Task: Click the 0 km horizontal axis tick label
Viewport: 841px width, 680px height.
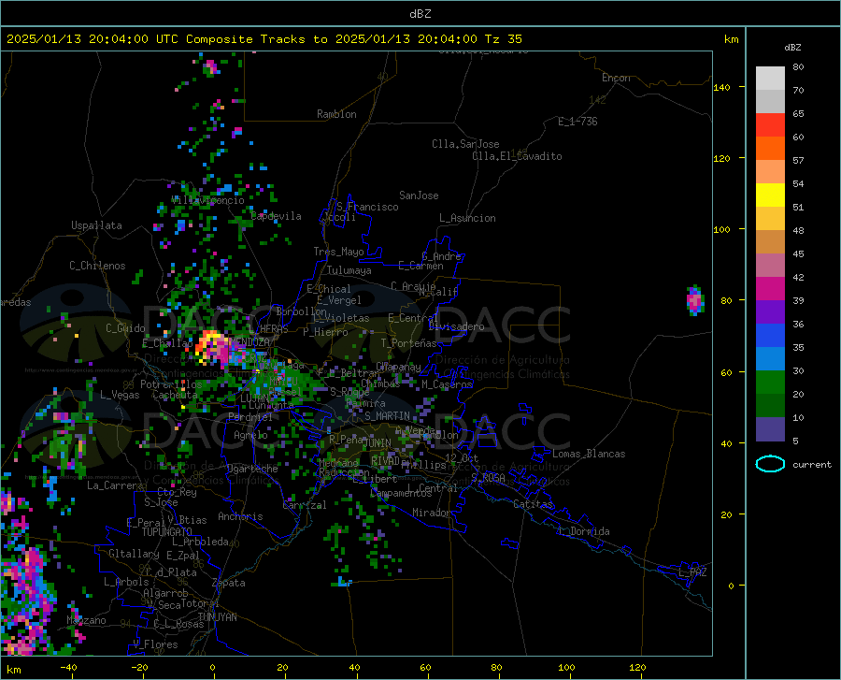Action: (212, 668)
